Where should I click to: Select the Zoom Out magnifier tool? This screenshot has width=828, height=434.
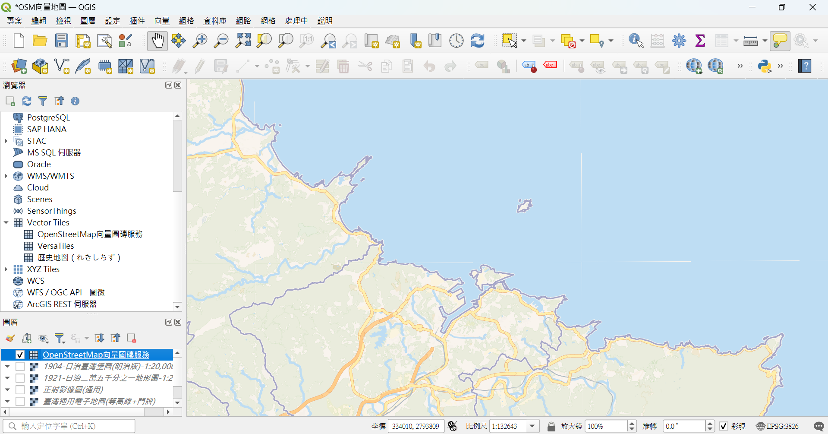pyautogui.click(x=221, y=41)
